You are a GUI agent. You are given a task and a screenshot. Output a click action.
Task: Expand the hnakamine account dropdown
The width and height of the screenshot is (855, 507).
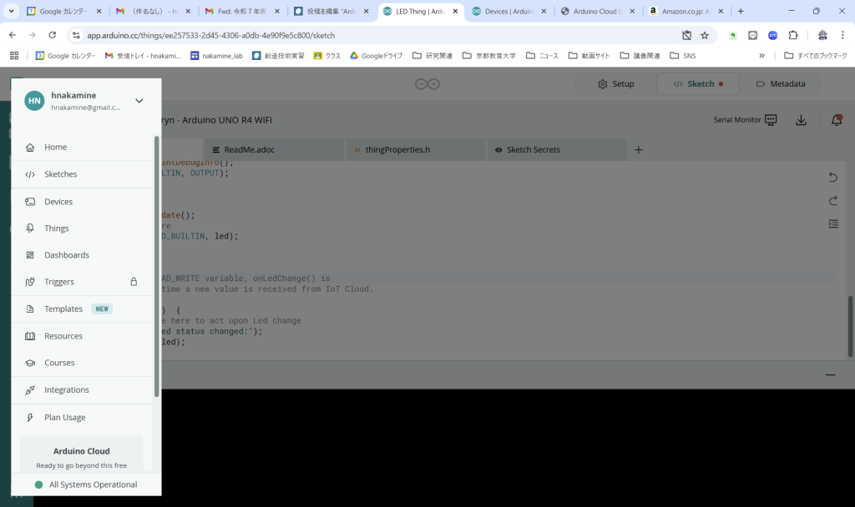click(139, 101)
